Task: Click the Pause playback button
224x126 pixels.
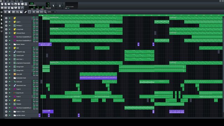Action: (x=6, y=12)
